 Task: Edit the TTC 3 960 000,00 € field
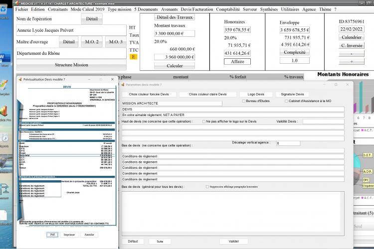click(175, 57)
